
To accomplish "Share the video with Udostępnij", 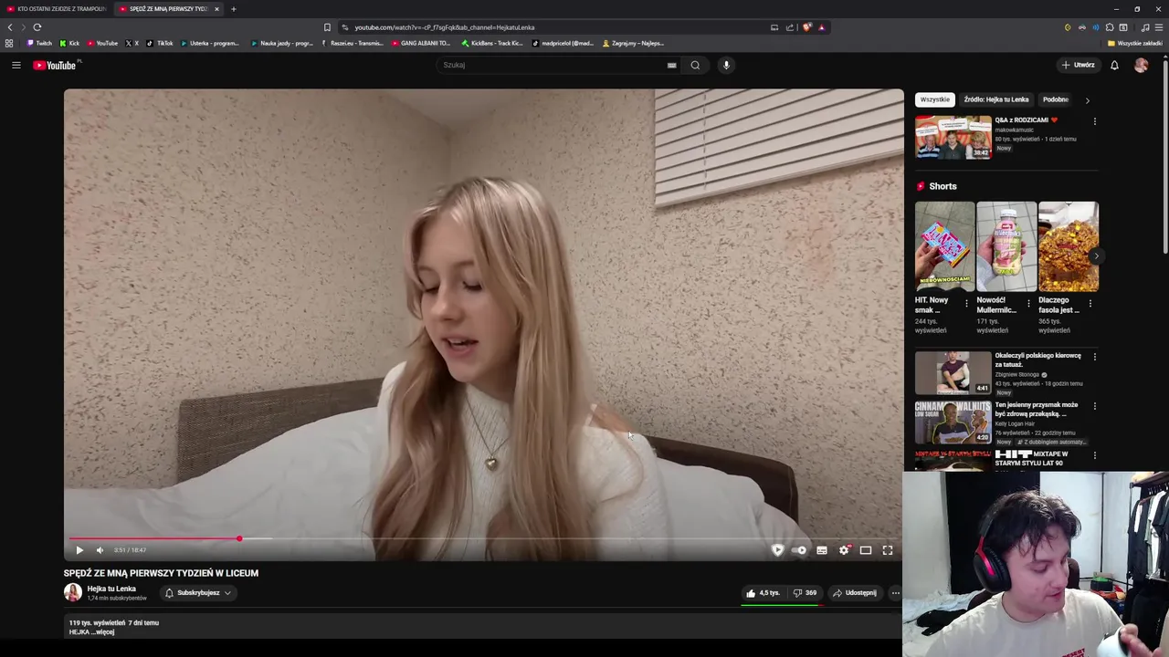I will [x=855, y=593].
